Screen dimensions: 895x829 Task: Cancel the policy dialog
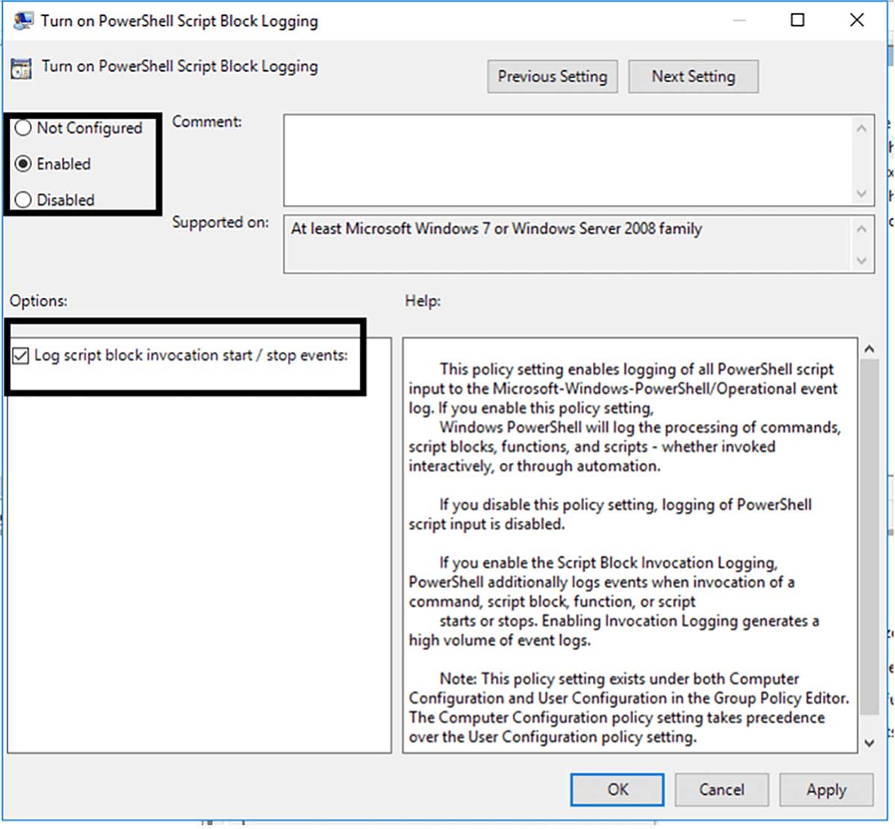[x=721, y=789]
